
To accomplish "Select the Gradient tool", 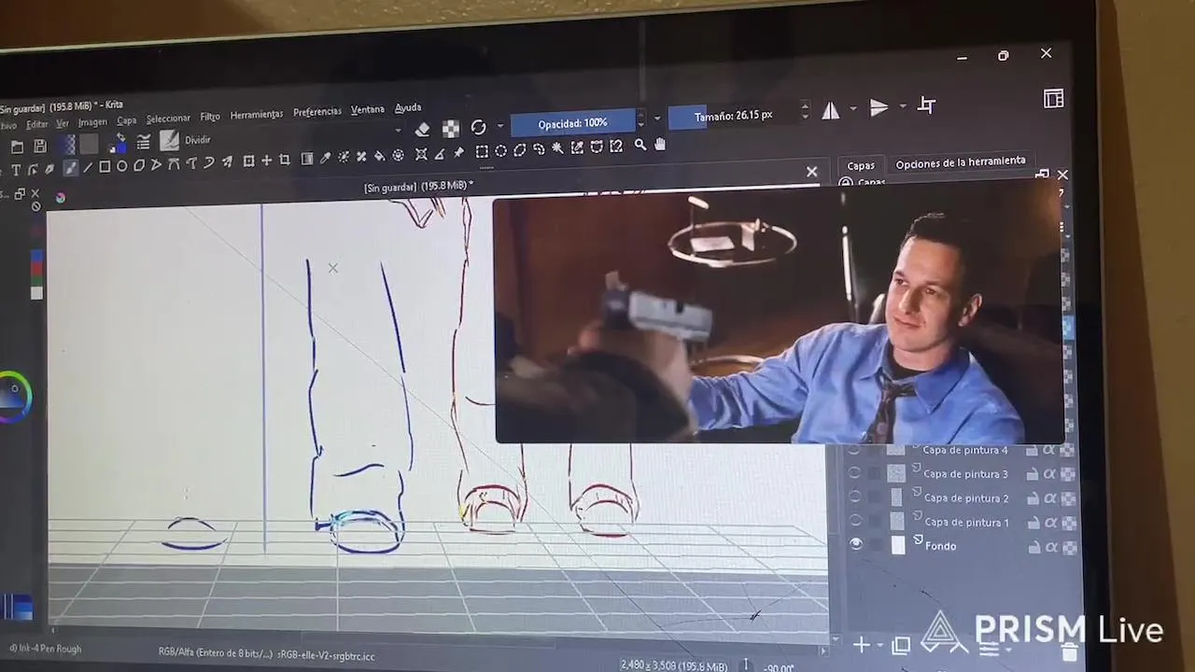I will pos(307,159).
